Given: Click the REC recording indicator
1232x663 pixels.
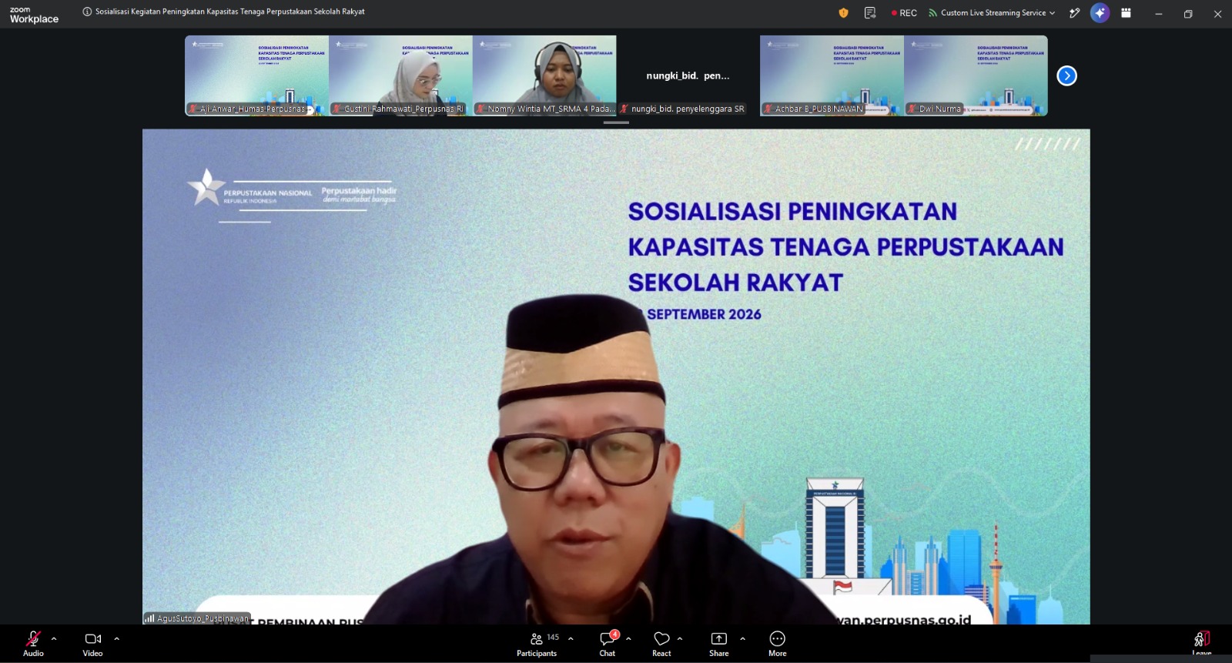Looking at the screenshot, I should (904, 13).
